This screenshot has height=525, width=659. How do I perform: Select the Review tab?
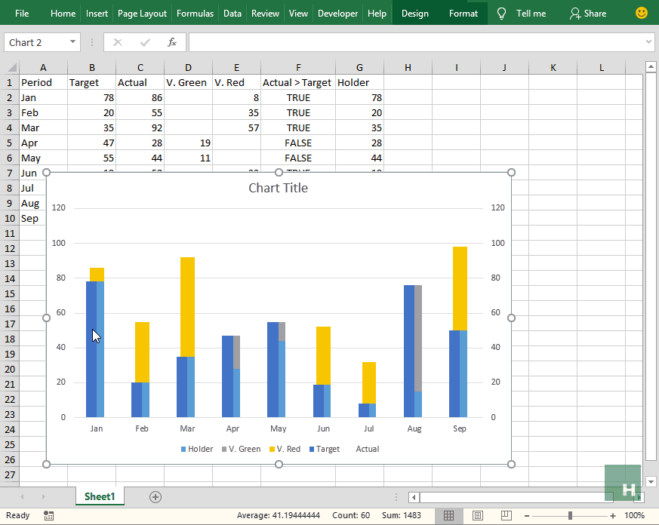(x=265, y=14)
